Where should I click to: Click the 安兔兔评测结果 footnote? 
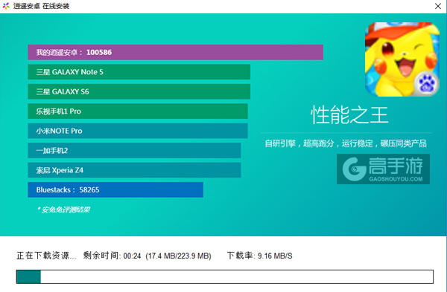coord(63,210)
